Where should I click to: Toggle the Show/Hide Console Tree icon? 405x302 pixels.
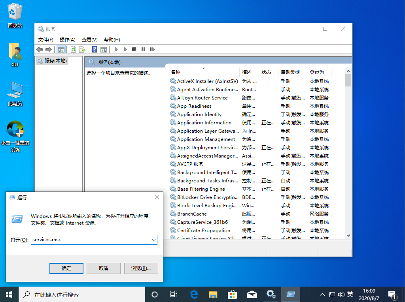[61, 49]
